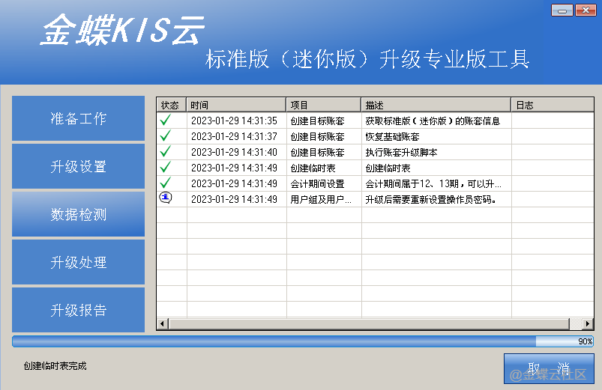602x390 pixels.
Task: Click the checkmark in the 创建临时表 row
Action: point(166,168)
